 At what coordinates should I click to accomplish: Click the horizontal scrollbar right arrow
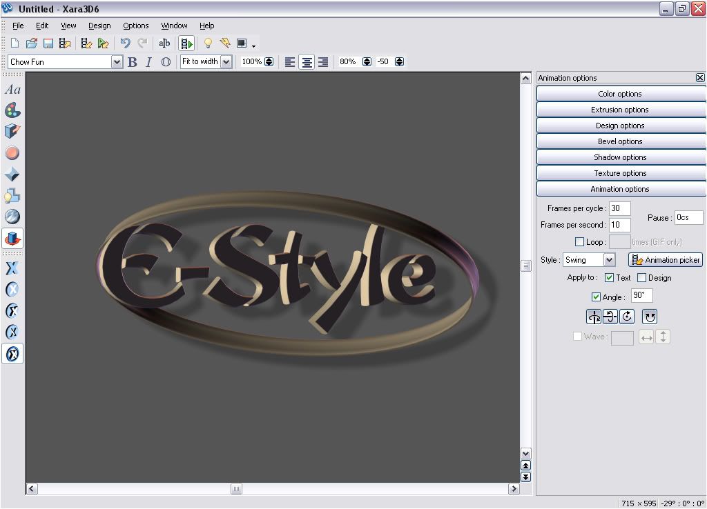514,489
